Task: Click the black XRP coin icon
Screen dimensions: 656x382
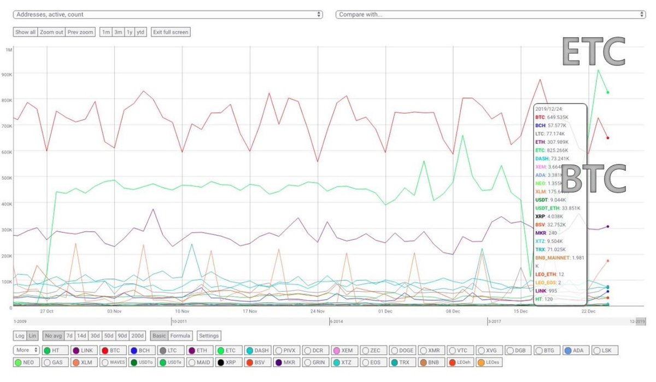Action: 222,362
